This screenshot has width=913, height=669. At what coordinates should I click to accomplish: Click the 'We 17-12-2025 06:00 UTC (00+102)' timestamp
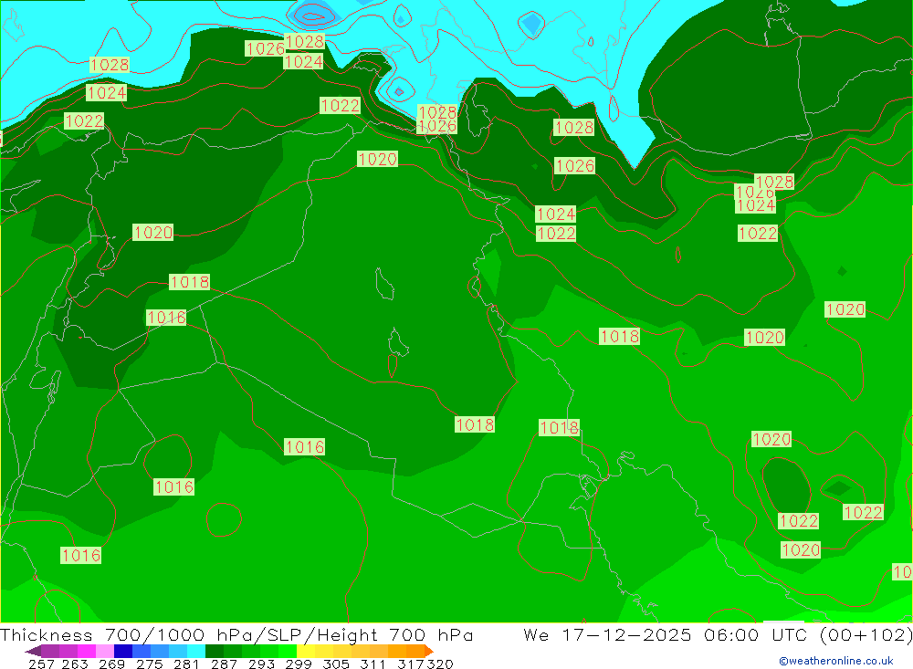[x=718, y=634]
